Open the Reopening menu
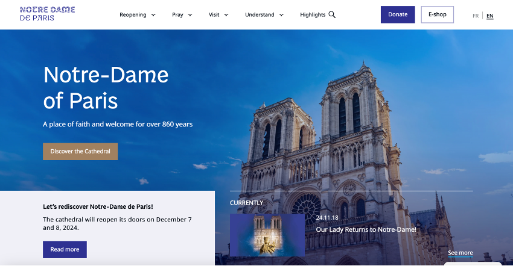The width and height of the screenshot is (513, 266). pyautogui.click(x=133, y=14)
